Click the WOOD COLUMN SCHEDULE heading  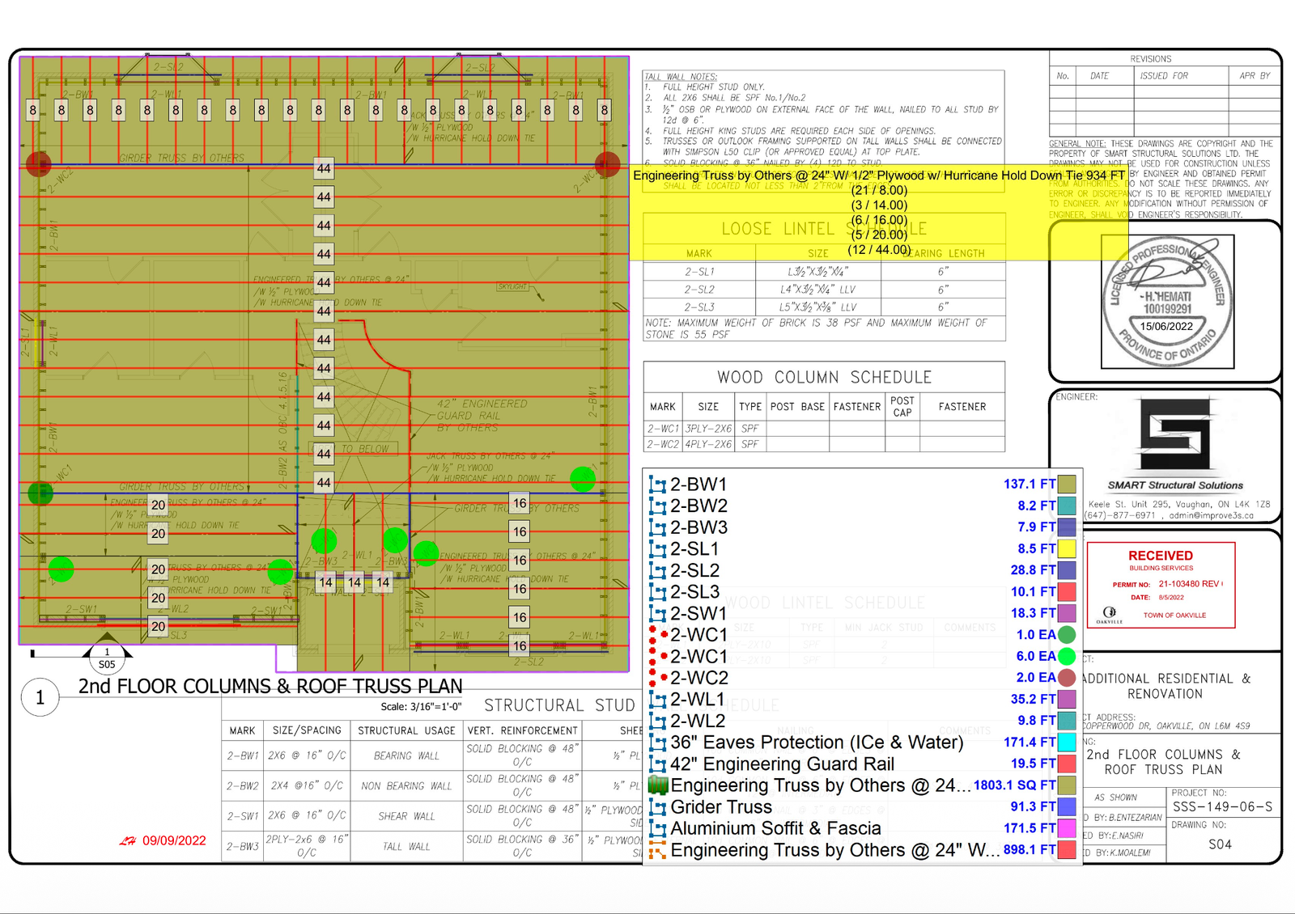click(824, 378)
